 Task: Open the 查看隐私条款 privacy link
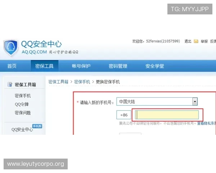click(206, 123)
